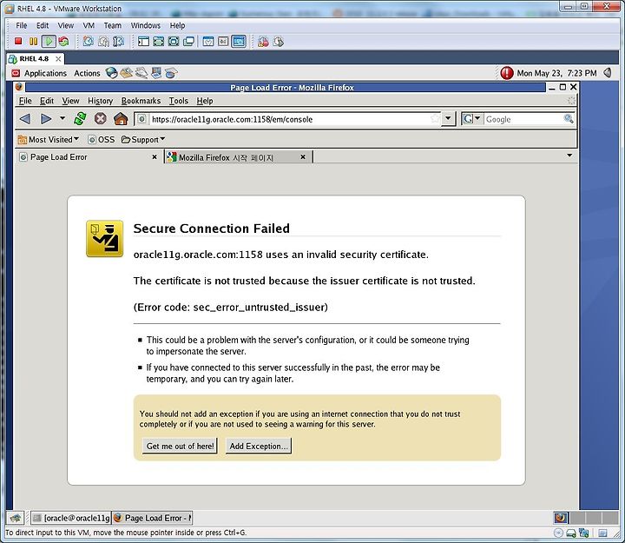Open the OSS bookmark

tap(102, 139)
